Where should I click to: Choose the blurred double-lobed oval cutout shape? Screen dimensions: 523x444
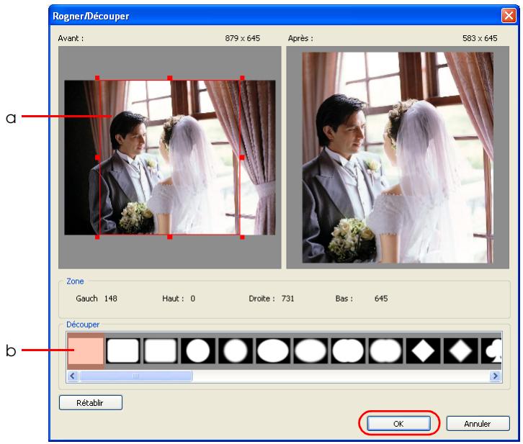(385, 350)
